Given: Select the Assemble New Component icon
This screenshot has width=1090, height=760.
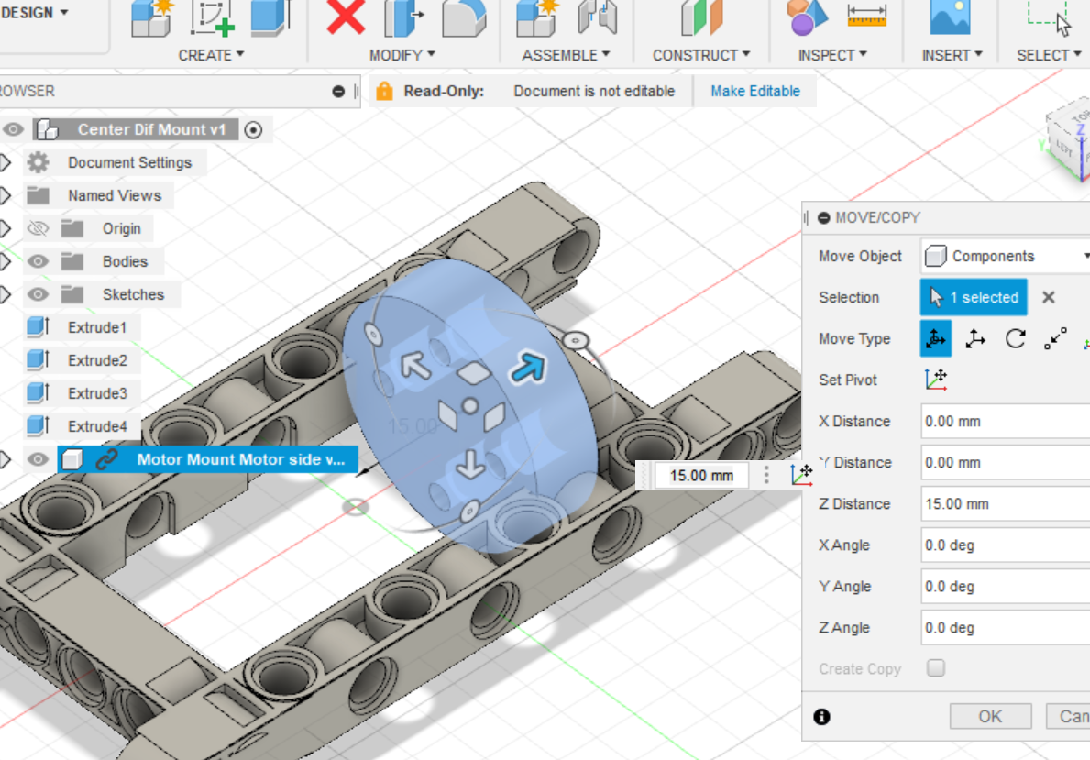Looking at the screenshot, I should point(537,17).
